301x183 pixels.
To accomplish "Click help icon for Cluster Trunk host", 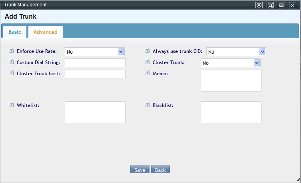I will coord(11,73).
